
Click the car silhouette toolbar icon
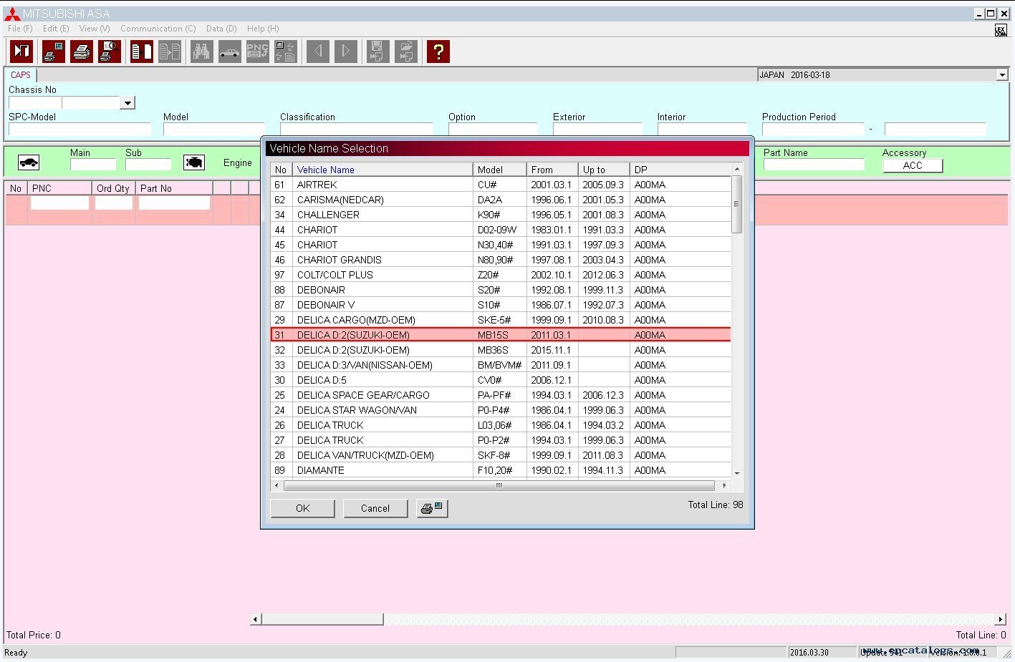(229, 51)
